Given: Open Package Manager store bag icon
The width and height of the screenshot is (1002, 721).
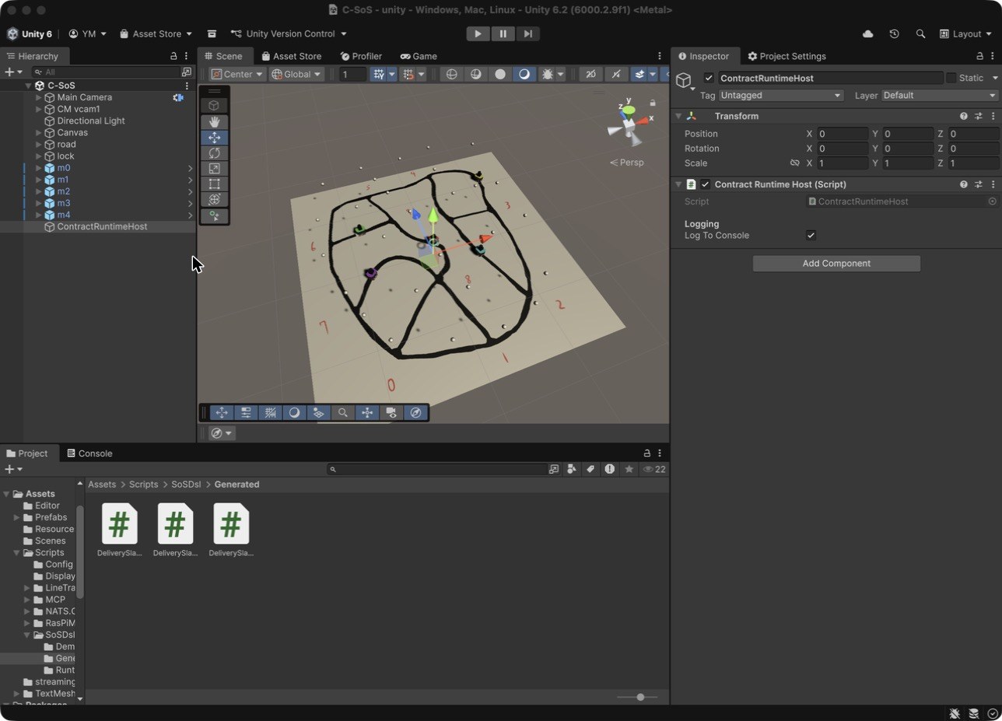Looking at the screenshot, I should click(x=212, y=33).
